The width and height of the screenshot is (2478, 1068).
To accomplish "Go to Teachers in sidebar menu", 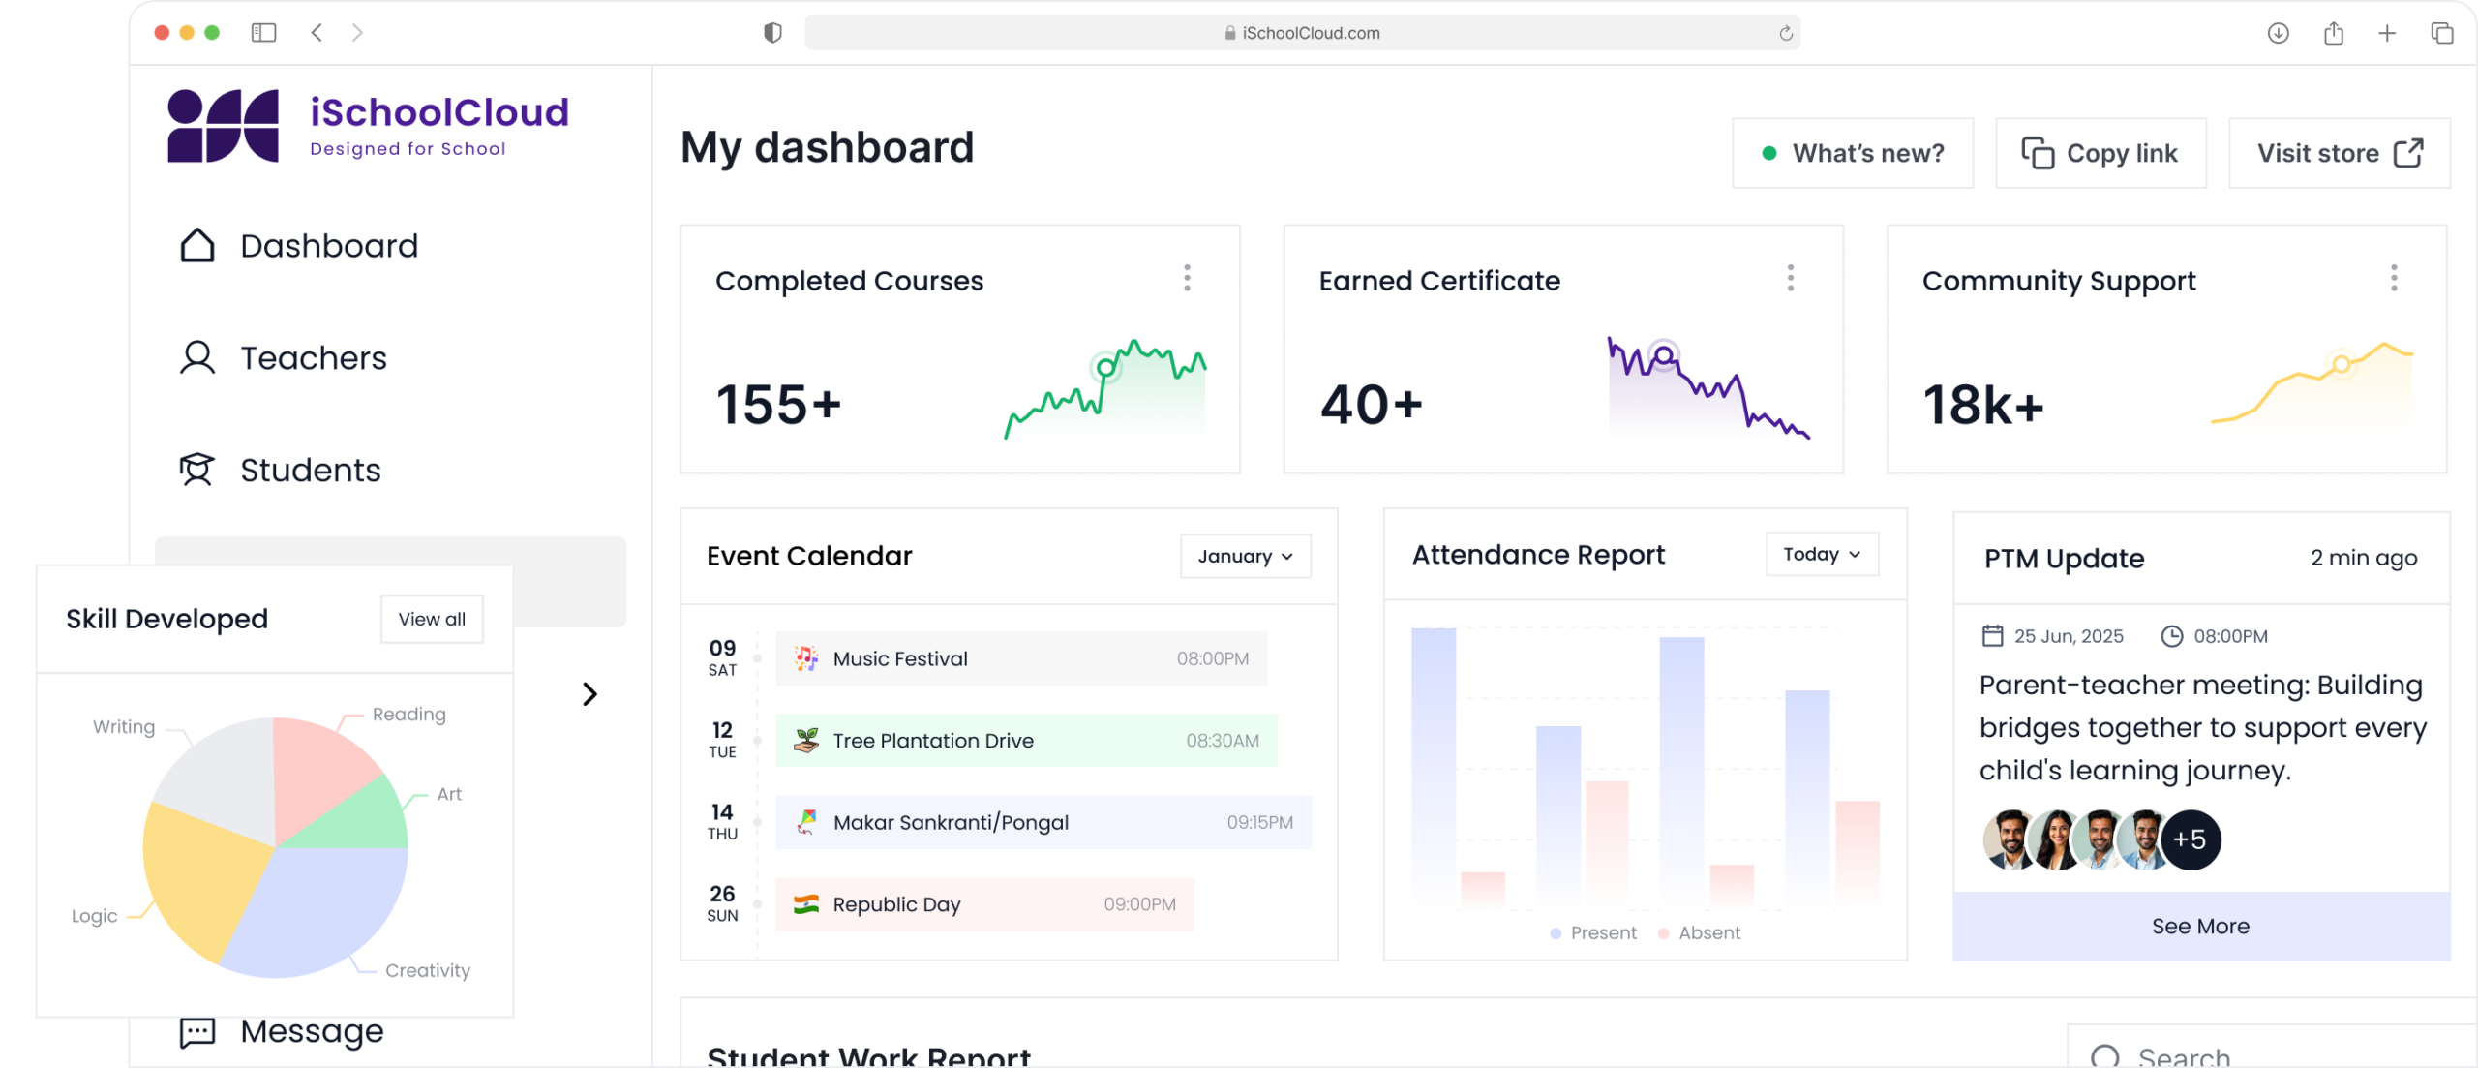I will tap(313, 358).
